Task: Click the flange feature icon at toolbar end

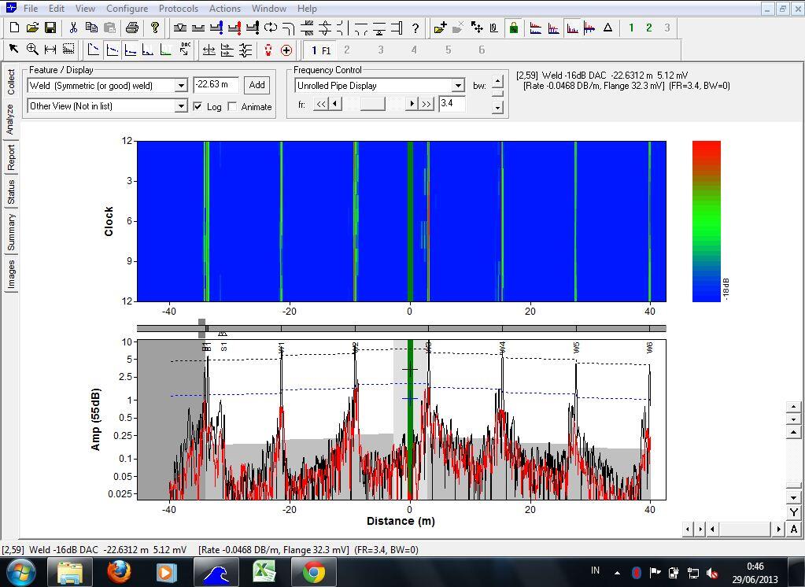Action: [397, 28]
